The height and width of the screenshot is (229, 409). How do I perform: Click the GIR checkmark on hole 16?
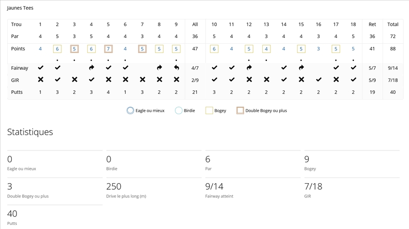point(319,80)
